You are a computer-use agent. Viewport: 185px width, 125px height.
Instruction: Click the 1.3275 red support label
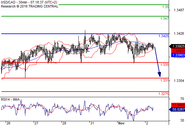point(163,94)
